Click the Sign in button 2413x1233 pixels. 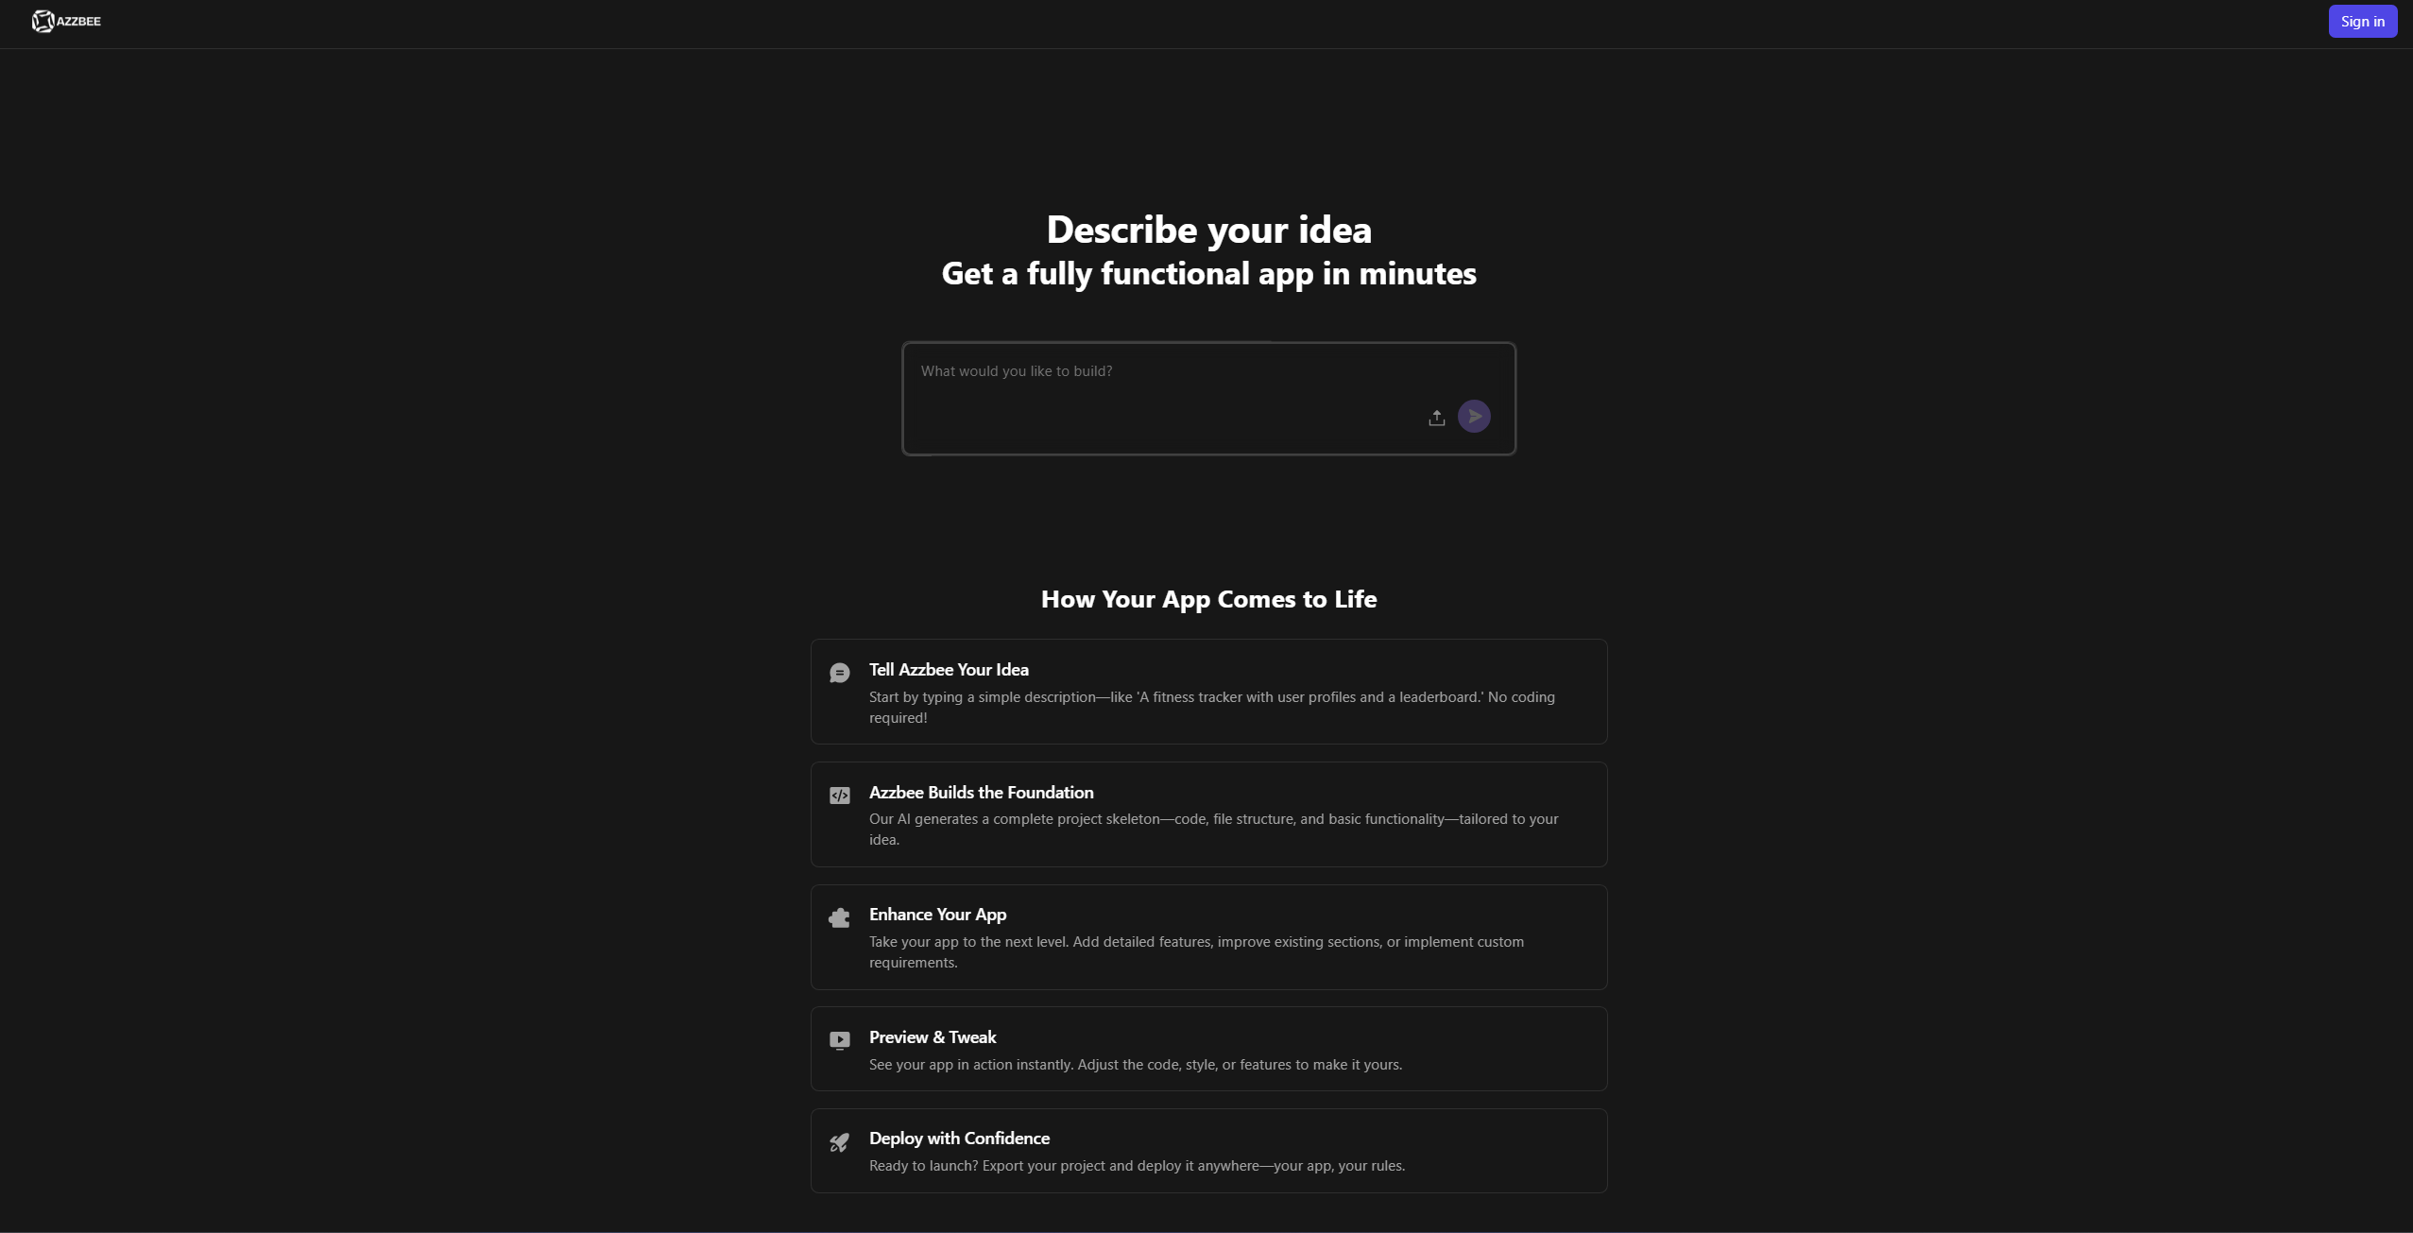pos(2362,22)
